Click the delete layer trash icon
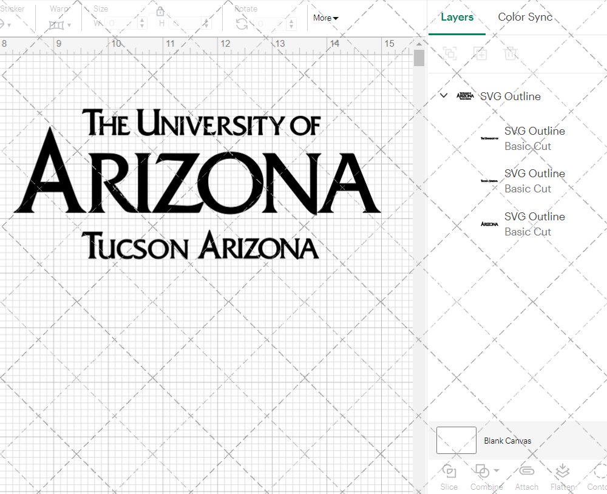Image resolution: width=607 pixels, height=494 pixels. coord(511,53)
